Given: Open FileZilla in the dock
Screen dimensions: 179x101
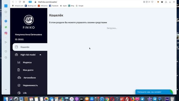Looking at the screenshot, I should [x=127, y=99].
